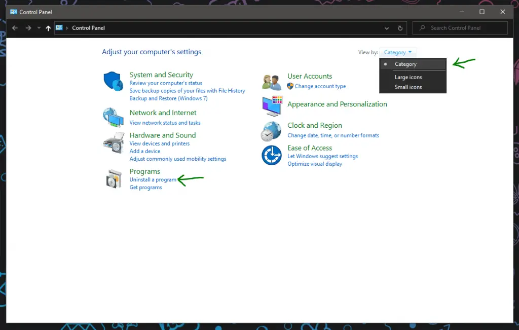519x330 pixels.
Task: Open User Accounts heading link
Action: pos(310,76)
